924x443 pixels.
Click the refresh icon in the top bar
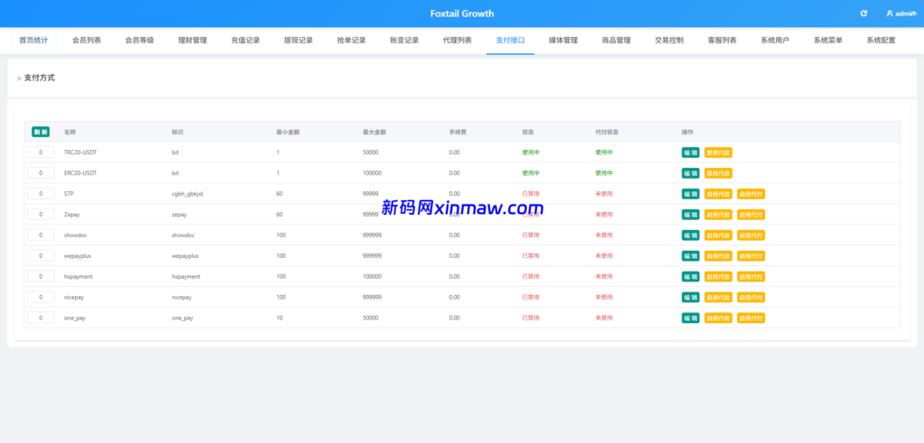coord(864,14)
